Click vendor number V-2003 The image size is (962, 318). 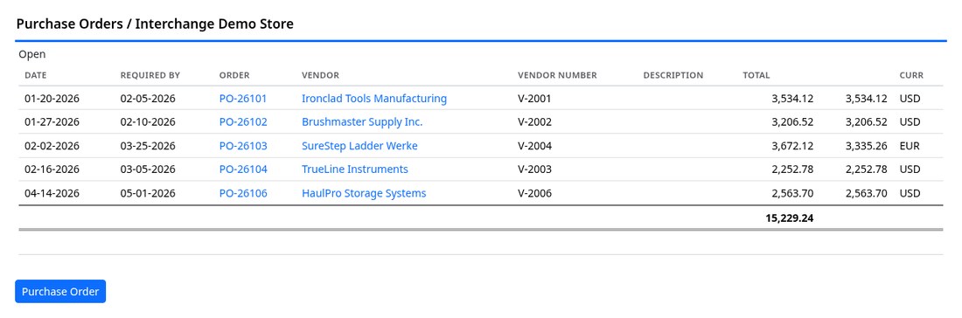click(534, 169)
